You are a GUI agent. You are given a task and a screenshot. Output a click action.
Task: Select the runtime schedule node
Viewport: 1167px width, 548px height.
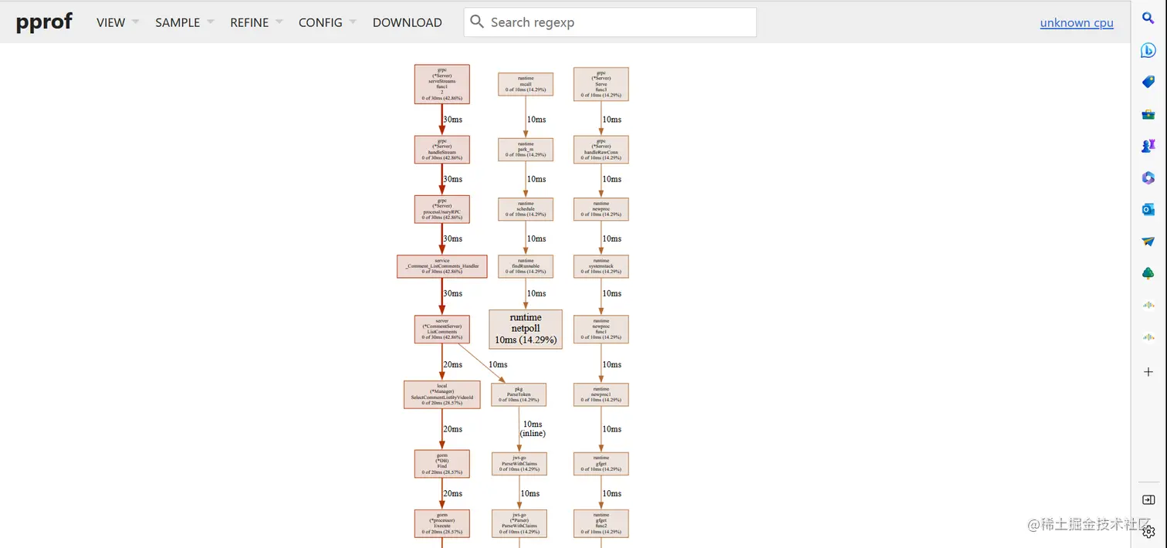pyautogui.click(x=526, y=209)
